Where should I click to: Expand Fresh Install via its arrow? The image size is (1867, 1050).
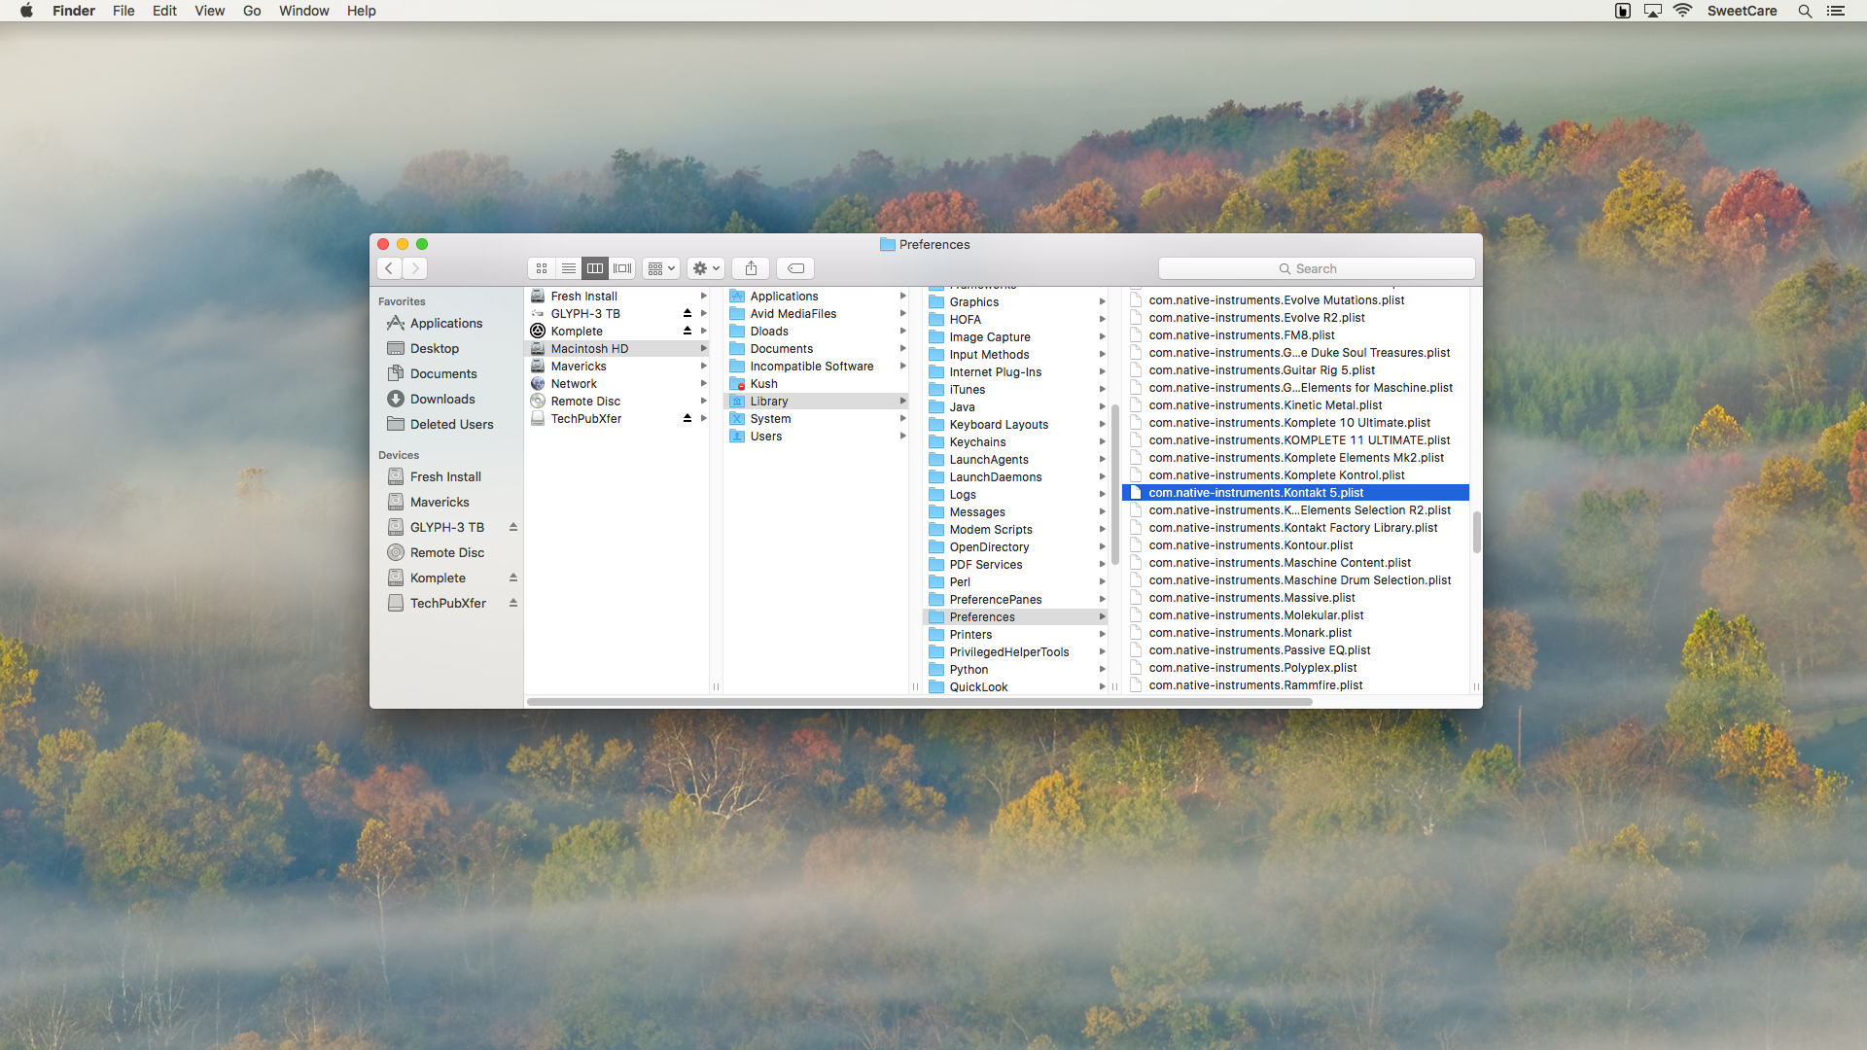tap(703, 296)
